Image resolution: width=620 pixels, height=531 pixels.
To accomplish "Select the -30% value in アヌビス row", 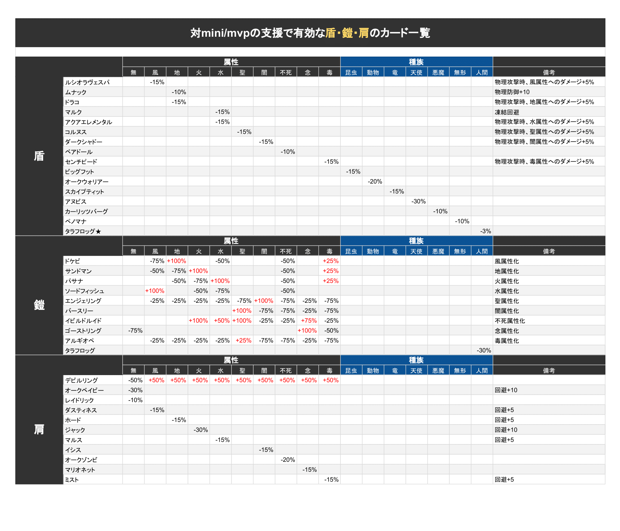I will pyautogui.click(x=418, y=201).
